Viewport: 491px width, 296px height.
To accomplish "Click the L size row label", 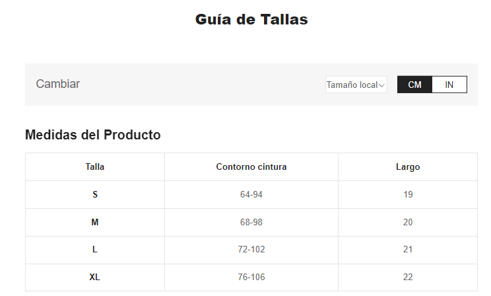I will click(95, 250).
